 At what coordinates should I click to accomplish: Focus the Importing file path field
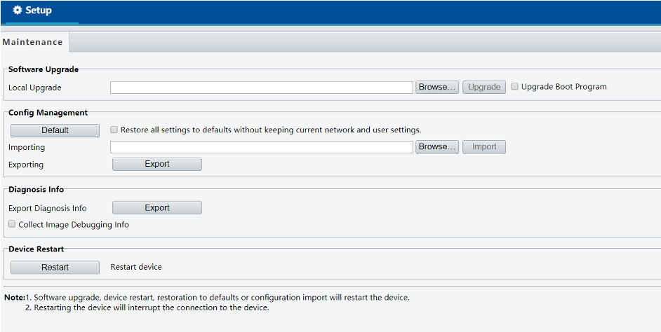[x=261, y=147]
